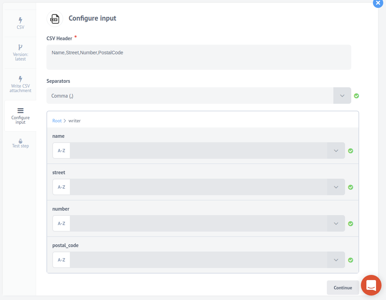The height and width of the screenshot is (300, 386).
Task: Click green check next to street field
Action: 351,187
